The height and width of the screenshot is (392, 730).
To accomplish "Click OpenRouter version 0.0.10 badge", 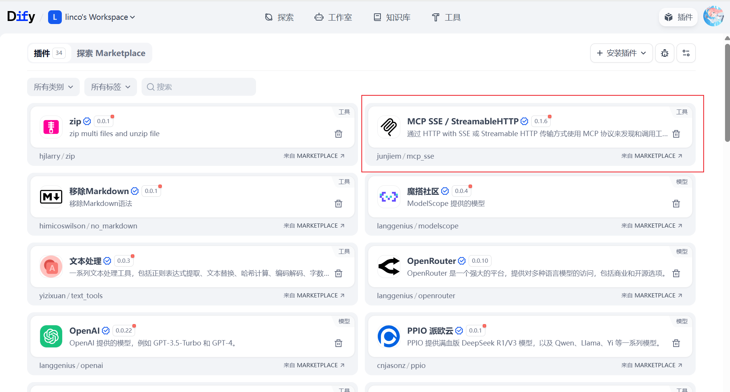I will pyautogui.click(x=480, y=261).
